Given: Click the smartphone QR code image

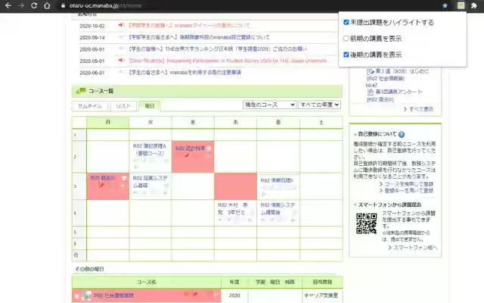Looking at the screenshot, I should click(x=366, y=223).
